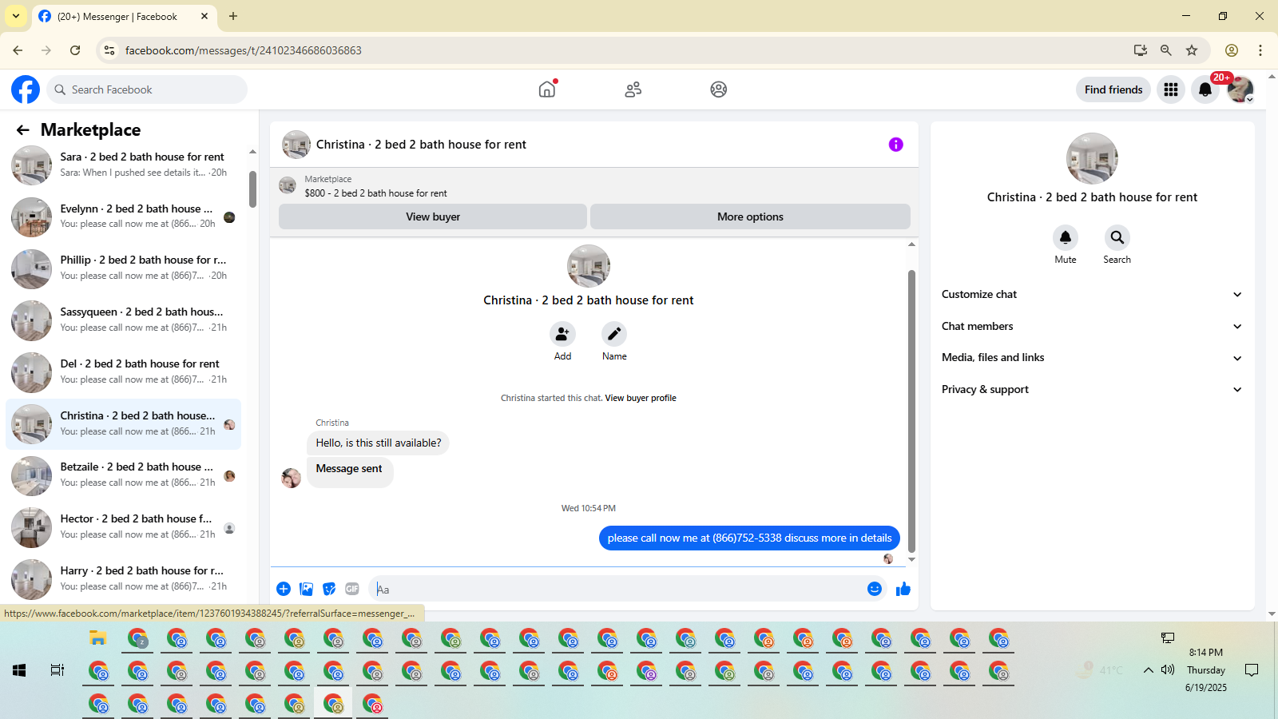Choose a sticker icon
1278x719 pixels.
pos(329,589)
